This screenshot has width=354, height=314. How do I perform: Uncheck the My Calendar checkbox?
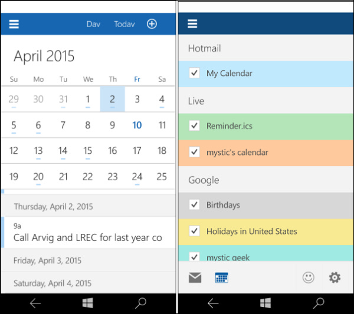point(194,73)
